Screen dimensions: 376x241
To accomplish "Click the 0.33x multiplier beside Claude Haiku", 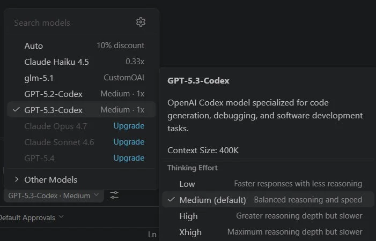I will tap(135, 62).
